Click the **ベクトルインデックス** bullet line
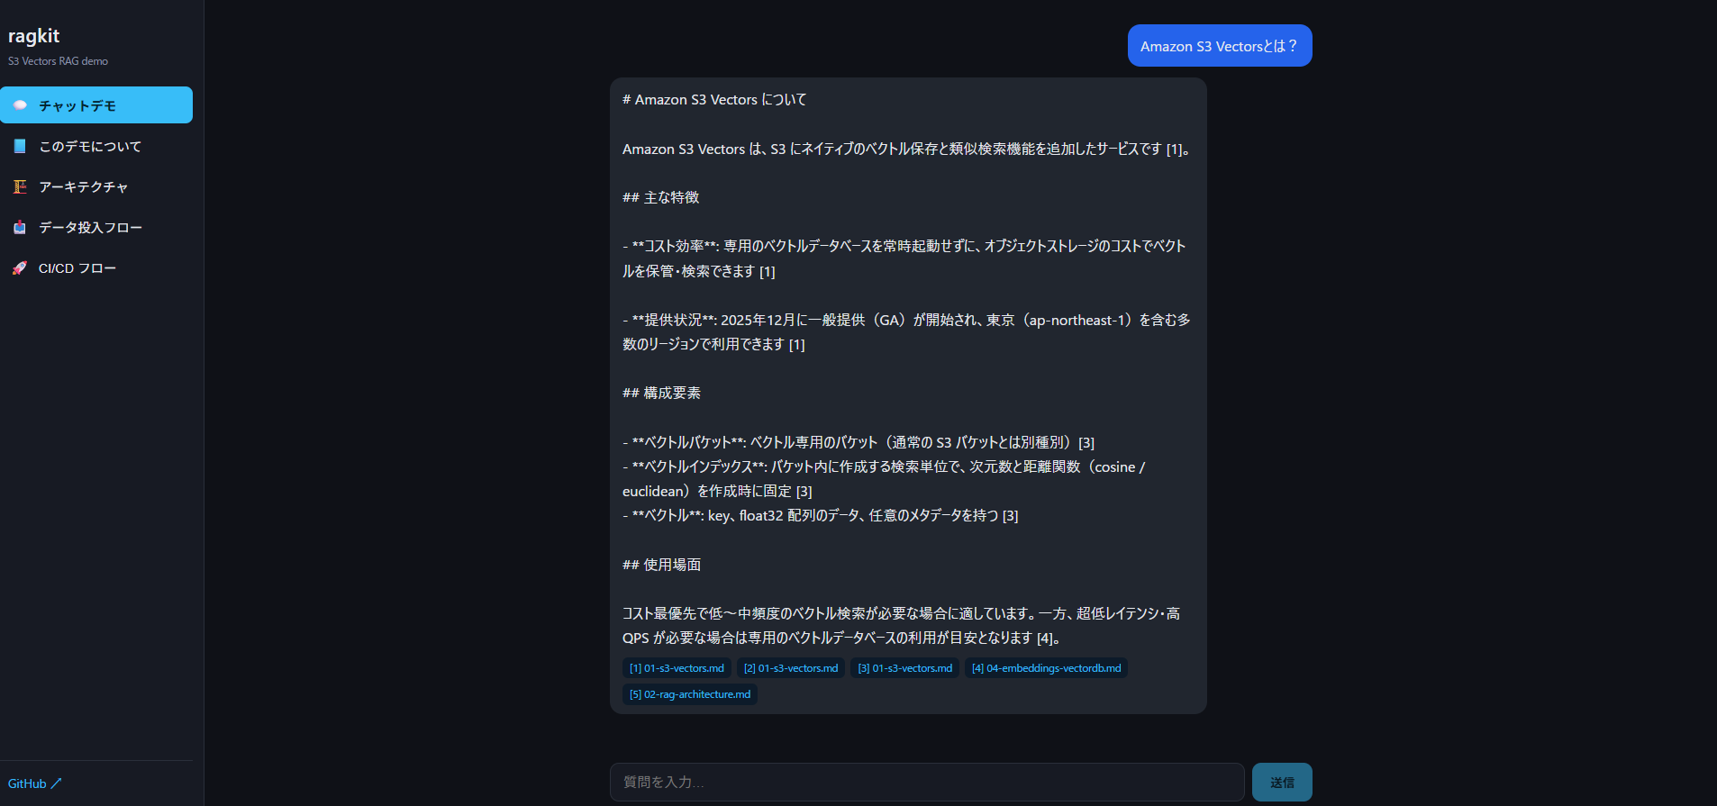This screenshot has width=1717, height=806. coord(884,479)
